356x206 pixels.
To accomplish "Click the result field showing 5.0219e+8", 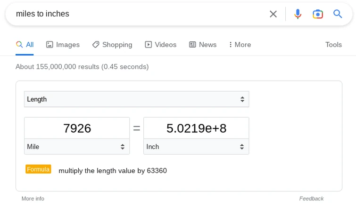I will click(196, 128).
